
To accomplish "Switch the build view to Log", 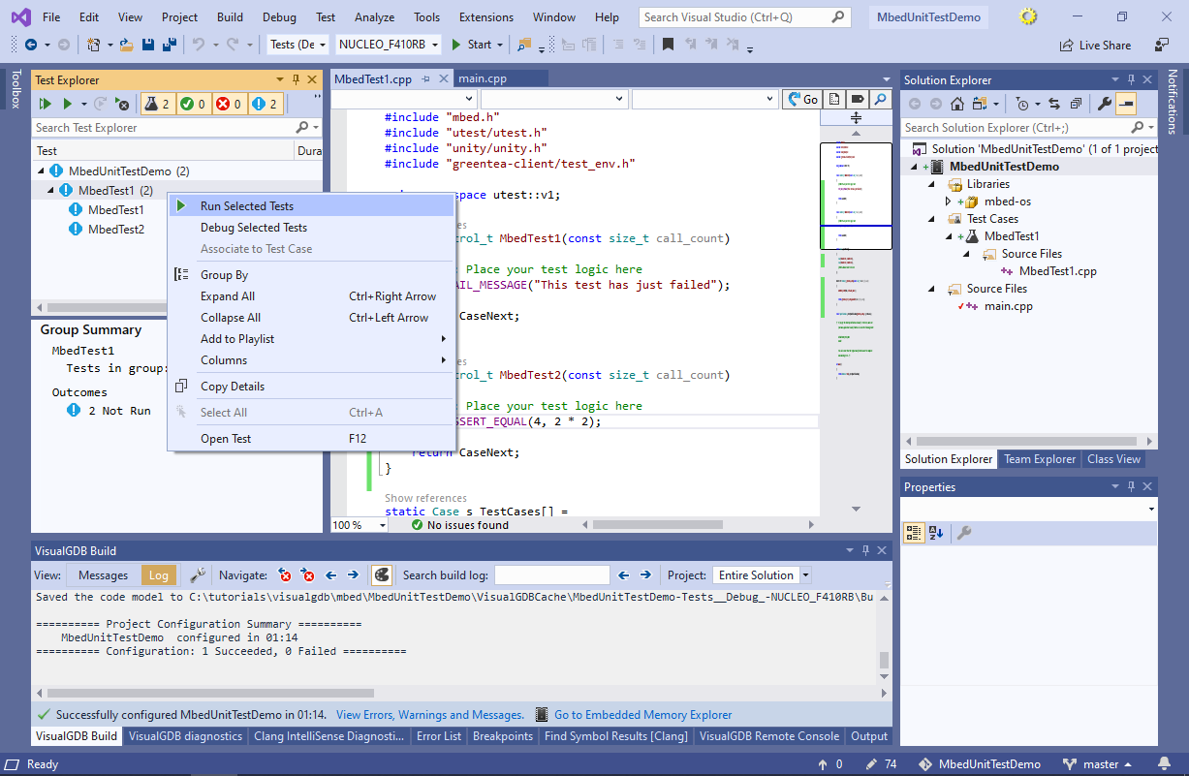I will point(159,575).
